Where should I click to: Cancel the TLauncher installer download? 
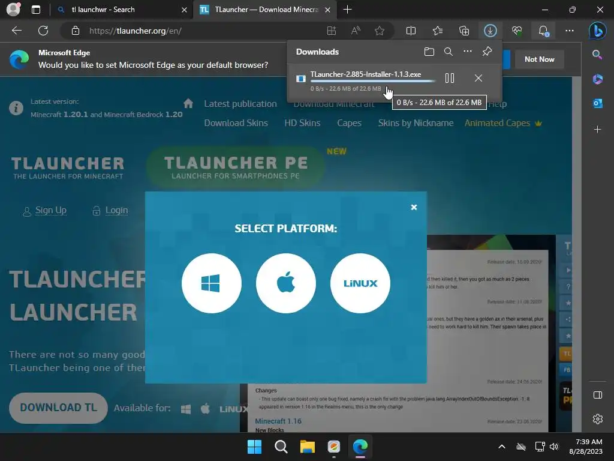(478, 78)
